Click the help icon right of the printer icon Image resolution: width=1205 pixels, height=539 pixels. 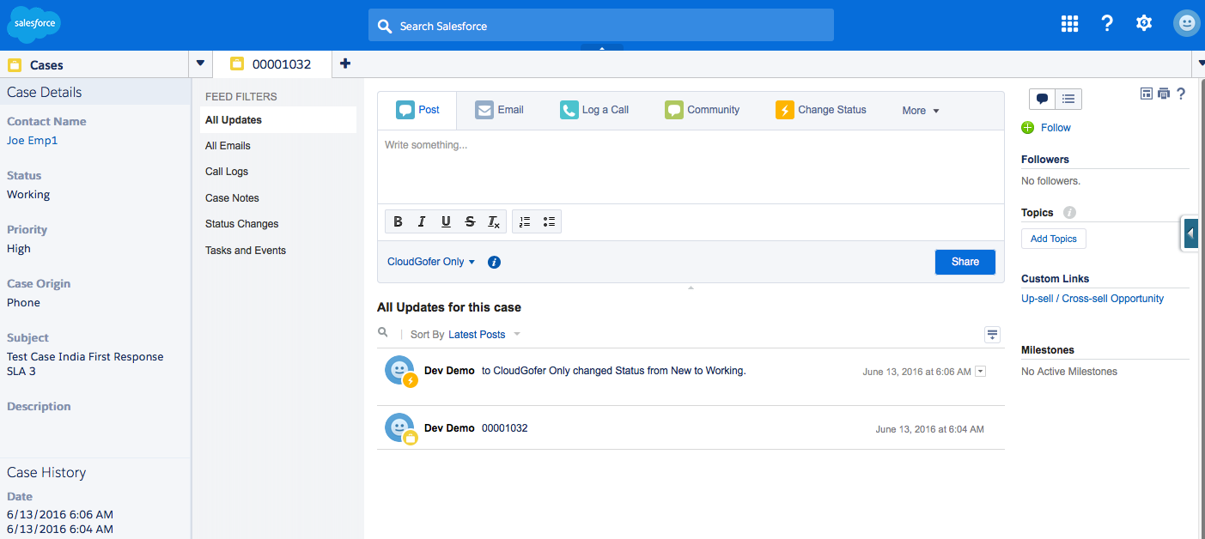click(x=1181, y=94)
